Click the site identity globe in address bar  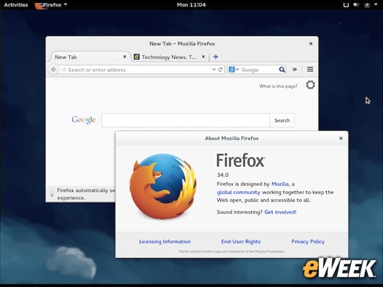click(x=64, y=69)
